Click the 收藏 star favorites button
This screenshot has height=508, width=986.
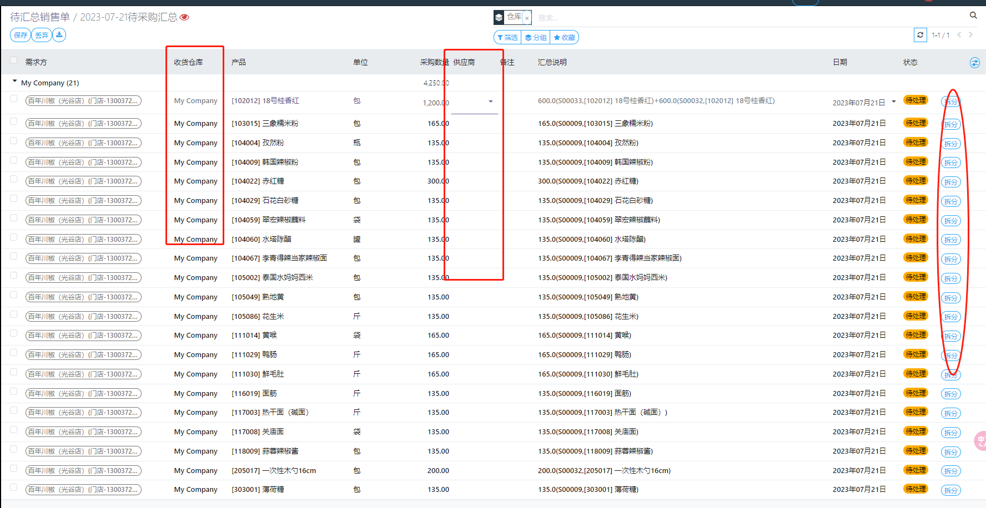pos(565,38)
